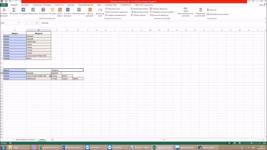The image size is (267, 150).
Task: Switch to the Page Layout ribbon tab
Action: click(42, 5)
